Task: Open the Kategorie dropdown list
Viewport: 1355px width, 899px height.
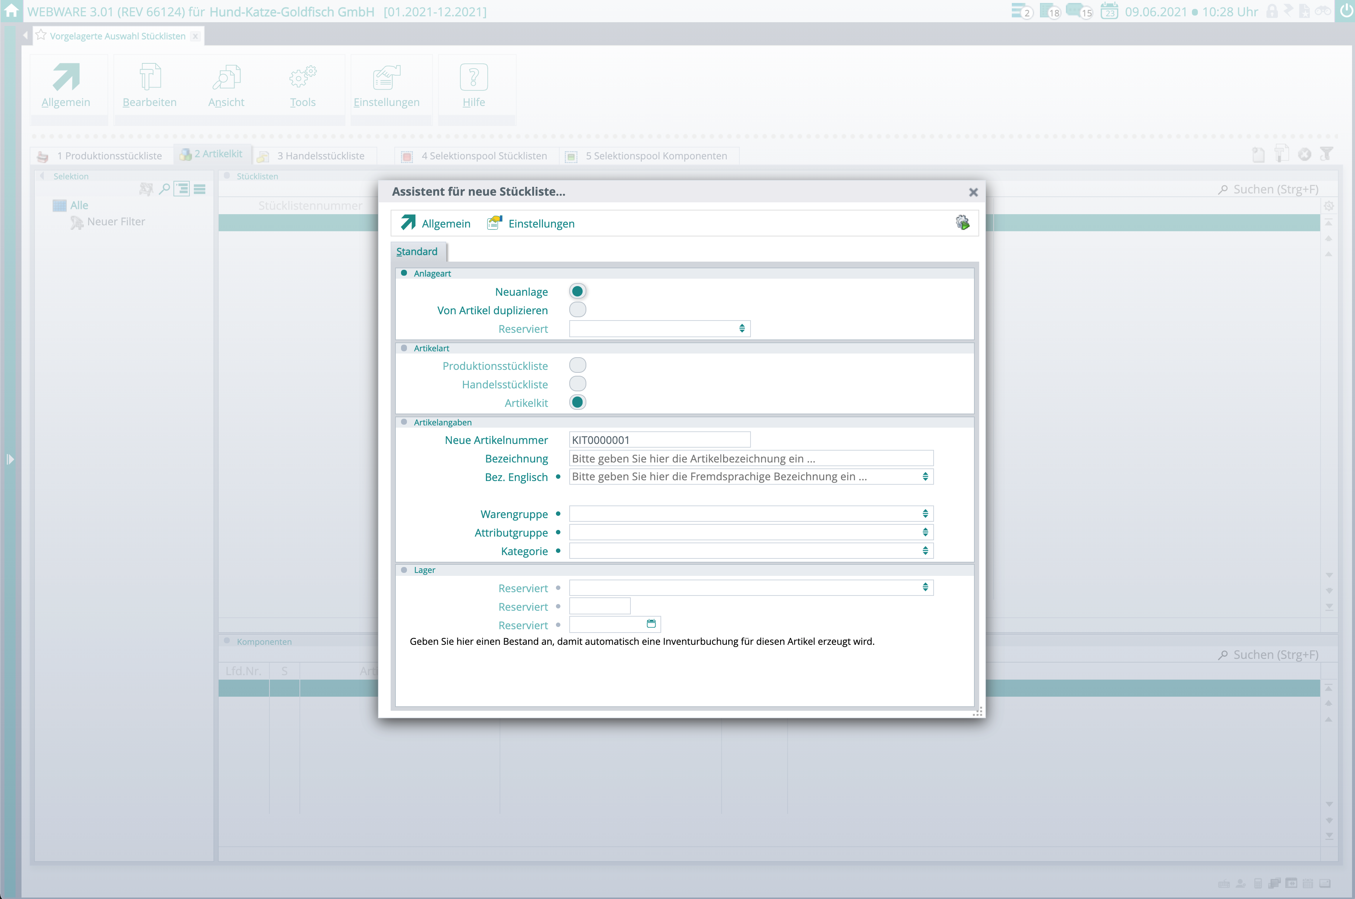Action: coord(925,551)
